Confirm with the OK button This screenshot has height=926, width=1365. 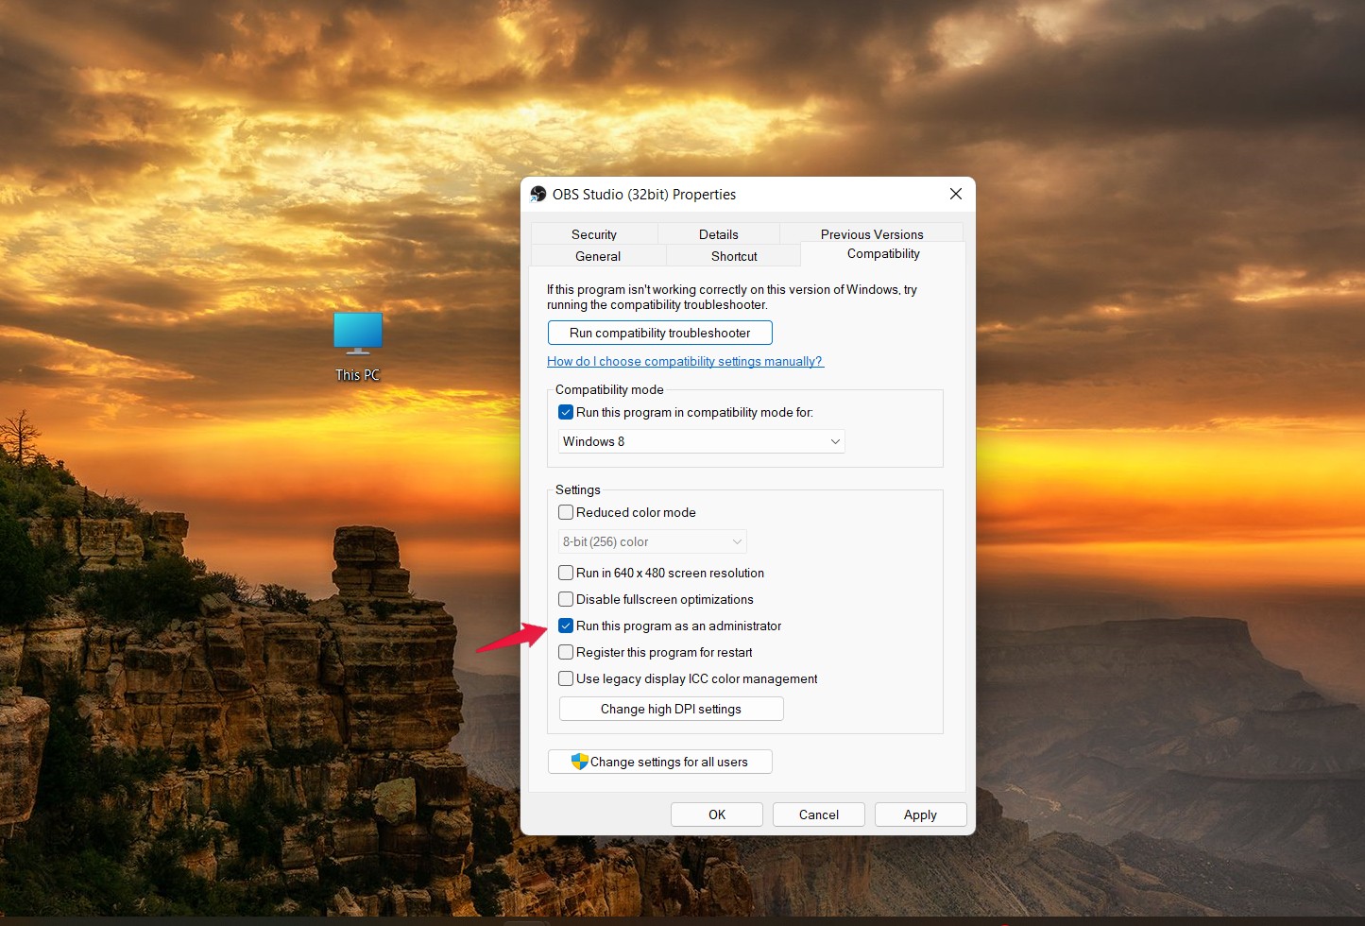[x=717, y=815]
